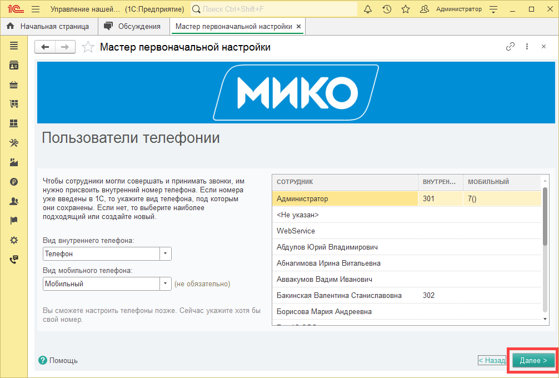Star the current page via top bar star icon
Screen dimensions: 559x378
coord(405,9)
